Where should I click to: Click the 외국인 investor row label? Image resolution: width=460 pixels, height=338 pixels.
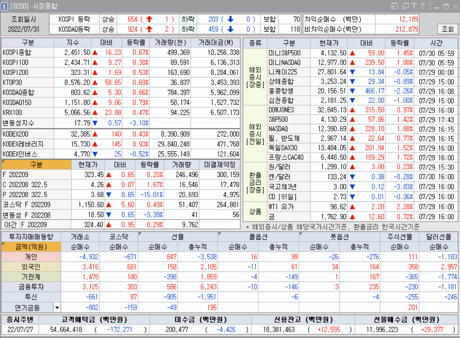tap(31, 267)
